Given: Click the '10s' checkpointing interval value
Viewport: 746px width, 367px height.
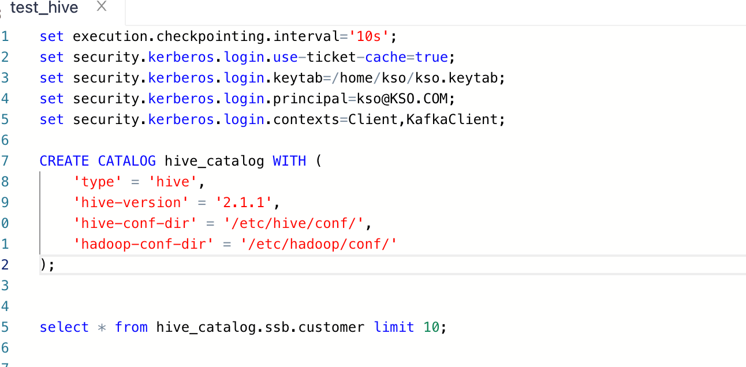Looking at the screenshot, I should [x=368, y=36].
